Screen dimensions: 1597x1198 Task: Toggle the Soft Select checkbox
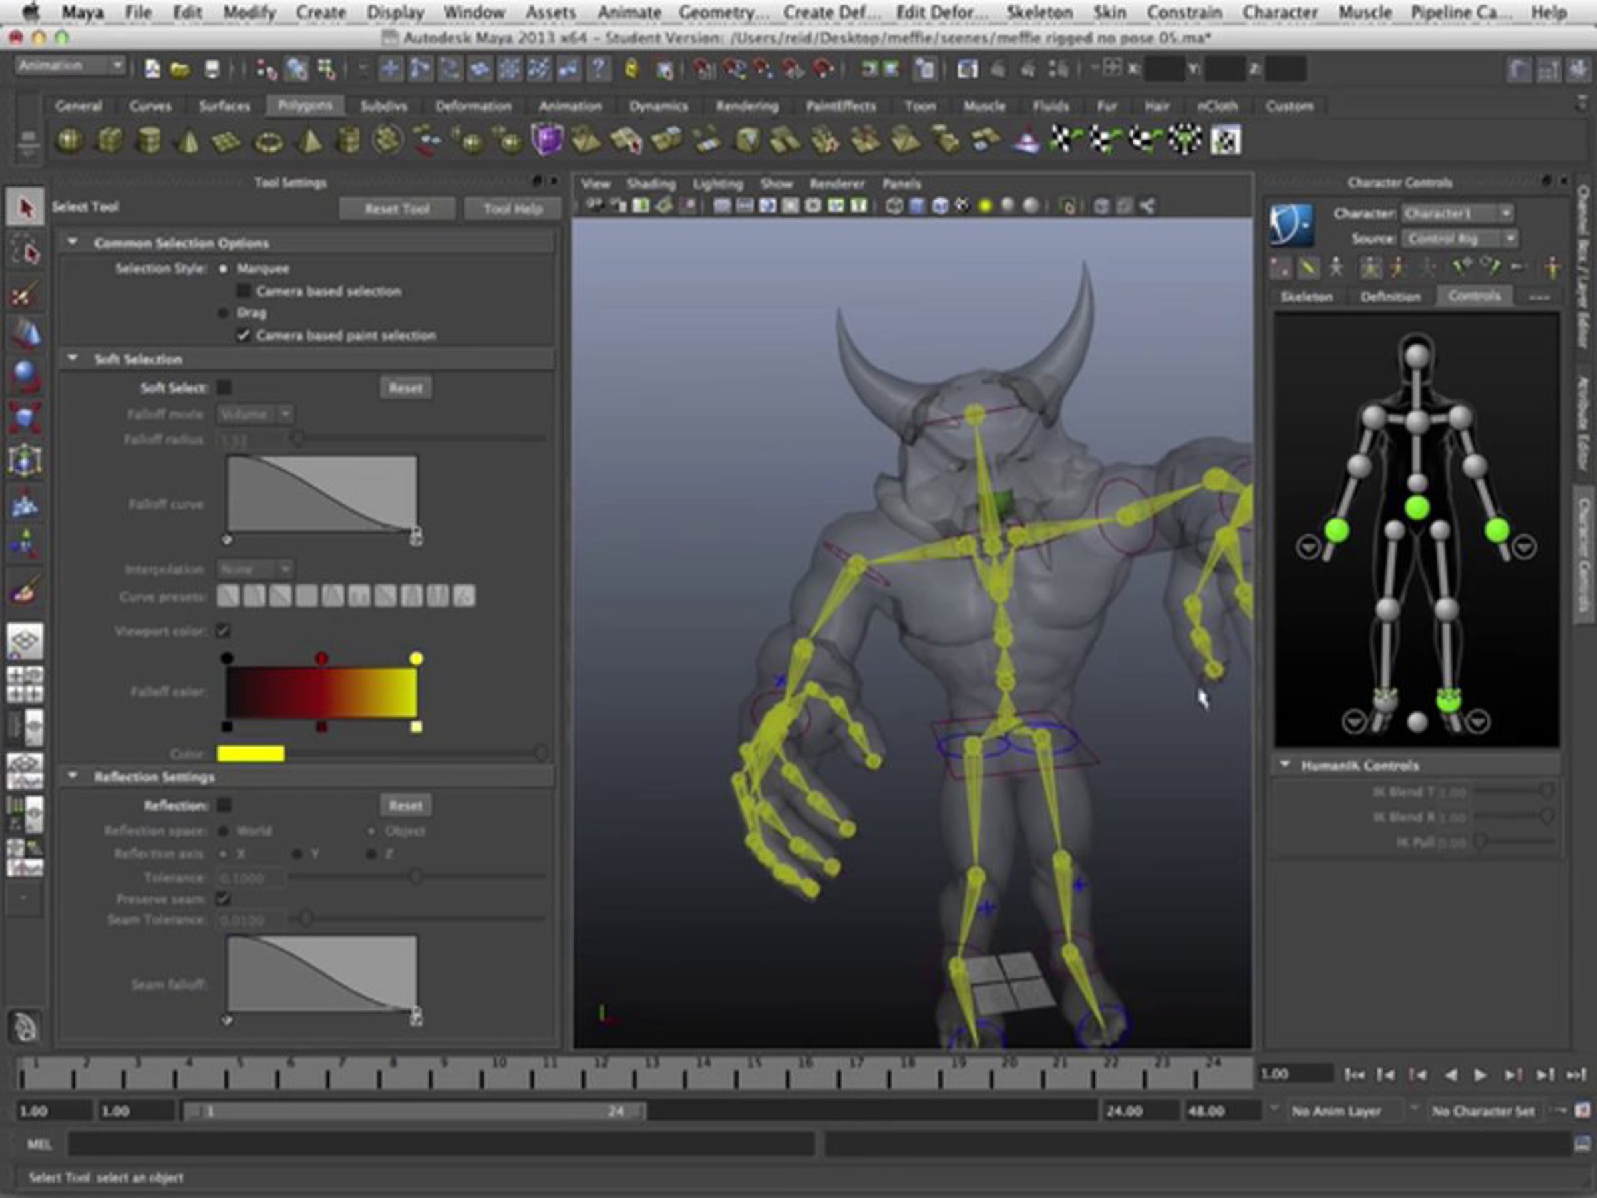[224, 388]
